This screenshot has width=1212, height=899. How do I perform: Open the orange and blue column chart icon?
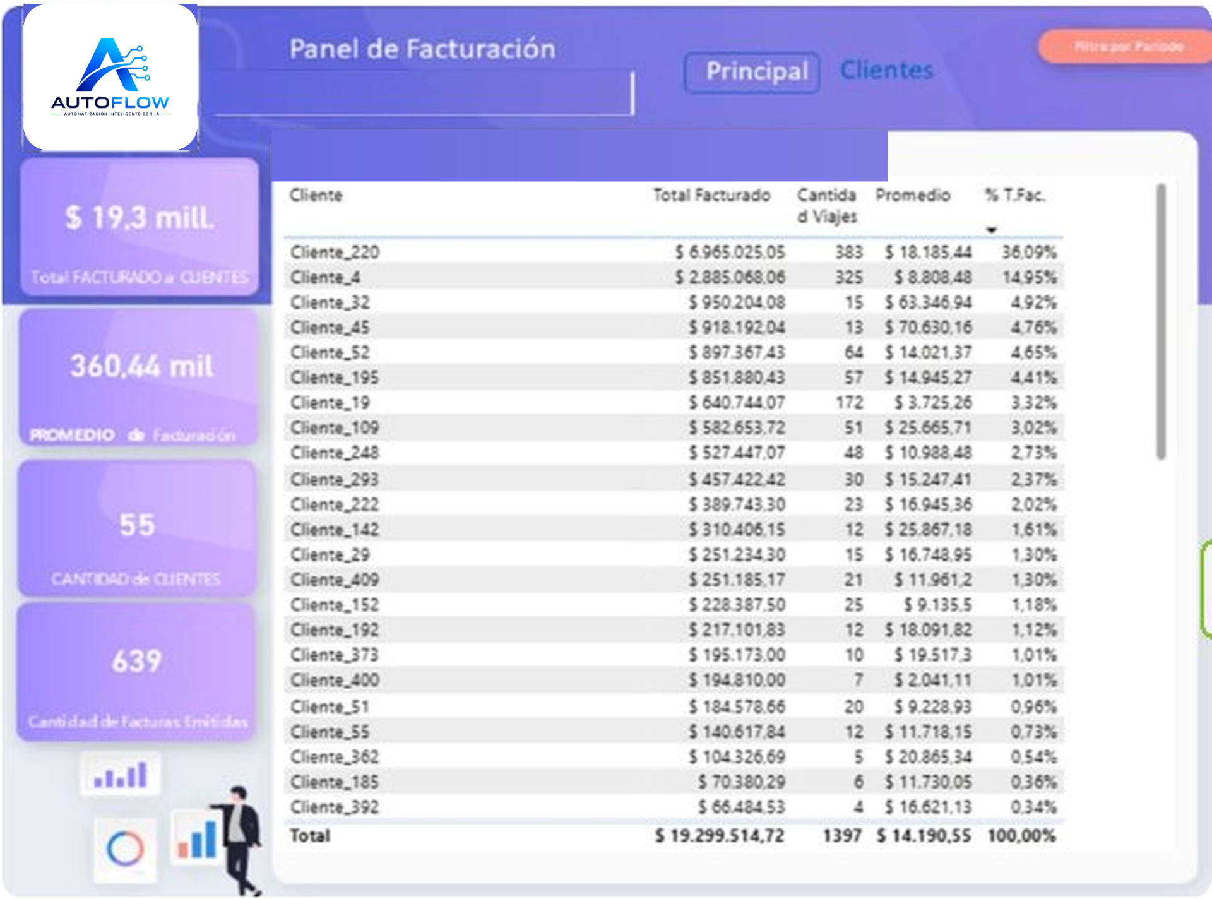[x=196, y=839]
